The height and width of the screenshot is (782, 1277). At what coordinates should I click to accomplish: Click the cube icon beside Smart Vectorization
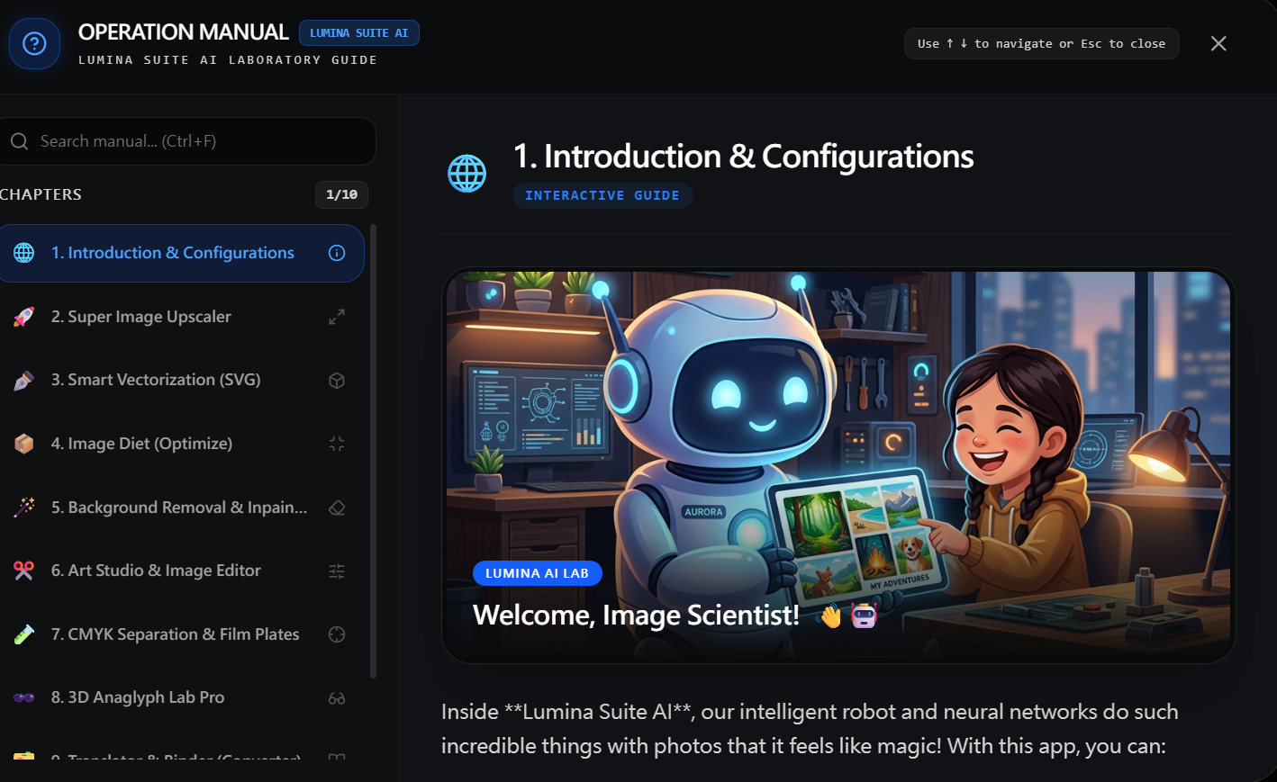pyautogui.click(x=337, y=381)
